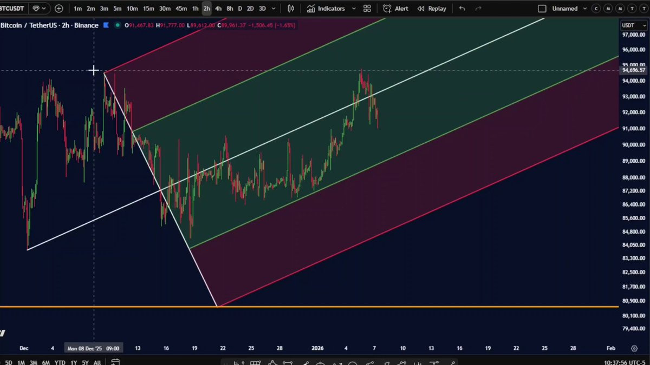Open the Unnamed layout dropdown
The width and height of the screenshot is (650, 365).
569,9
